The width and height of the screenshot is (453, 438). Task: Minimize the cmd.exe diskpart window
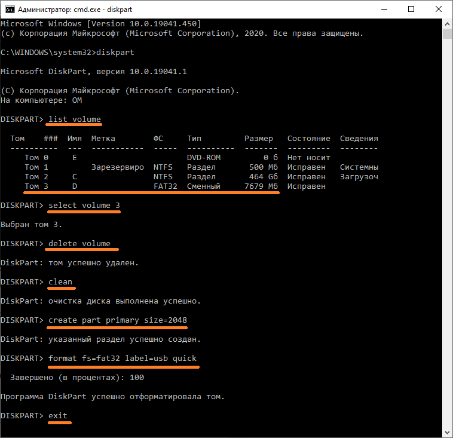click(384, 9)
